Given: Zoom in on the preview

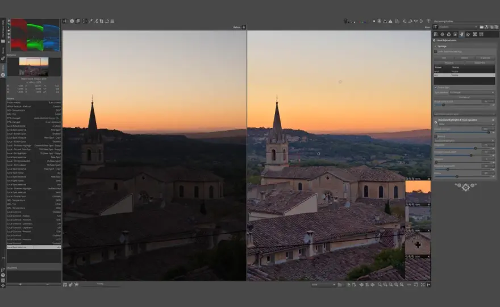Looking at the screenshot, I should [385, 285].
